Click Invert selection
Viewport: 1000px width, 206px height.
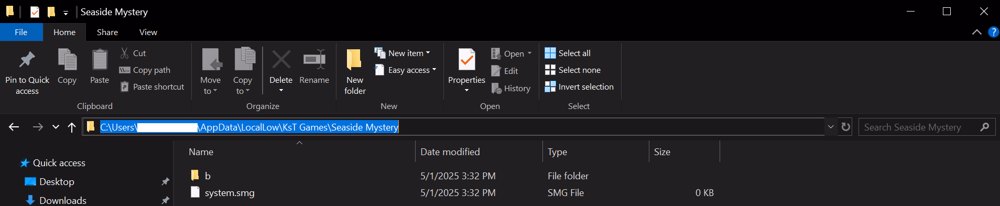(579, 86)
